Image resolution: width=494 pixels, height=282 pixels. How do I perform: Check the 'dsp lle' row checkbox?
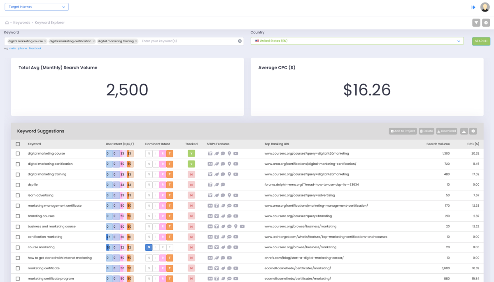pyautogui.click(x=18, y=185)
